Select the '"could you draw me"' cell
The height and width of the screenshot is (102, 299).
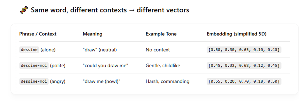pyautogui.click(x=105, y=66)
